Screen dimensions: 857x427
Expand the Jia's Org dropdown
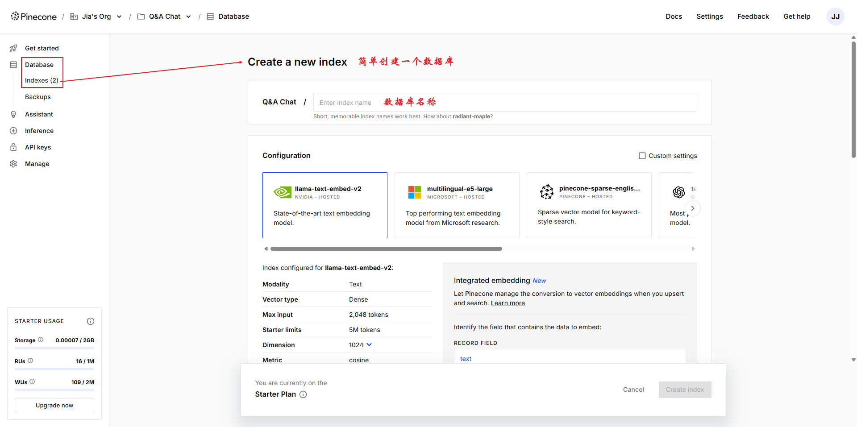coord(119,17)
